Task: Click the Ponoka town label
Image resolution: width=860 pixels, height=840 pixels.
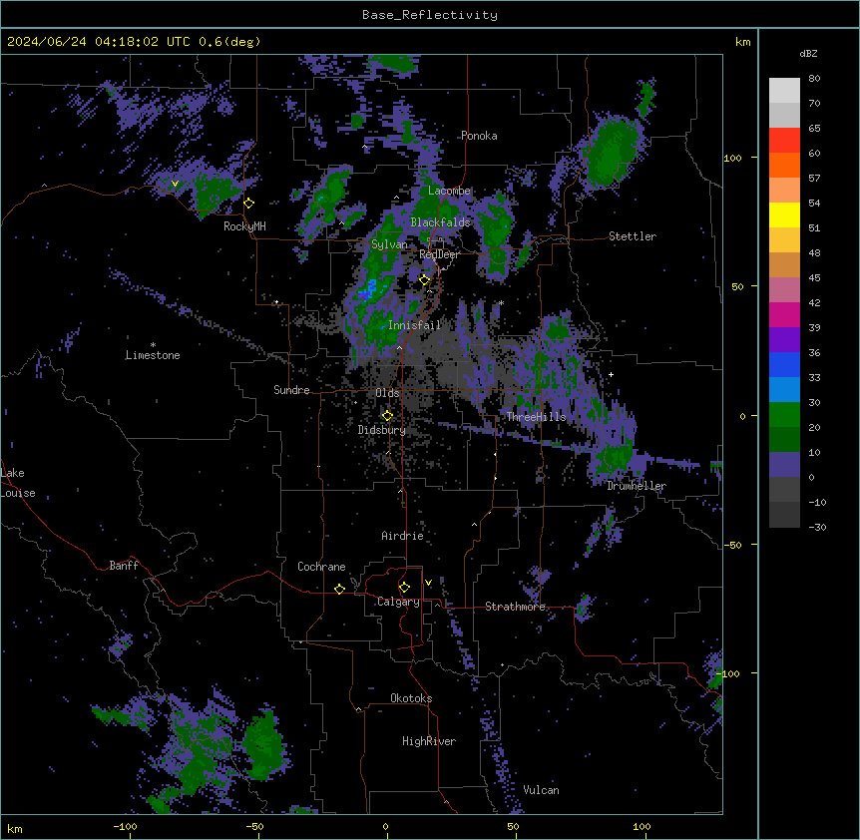Action: pos(479,136)
